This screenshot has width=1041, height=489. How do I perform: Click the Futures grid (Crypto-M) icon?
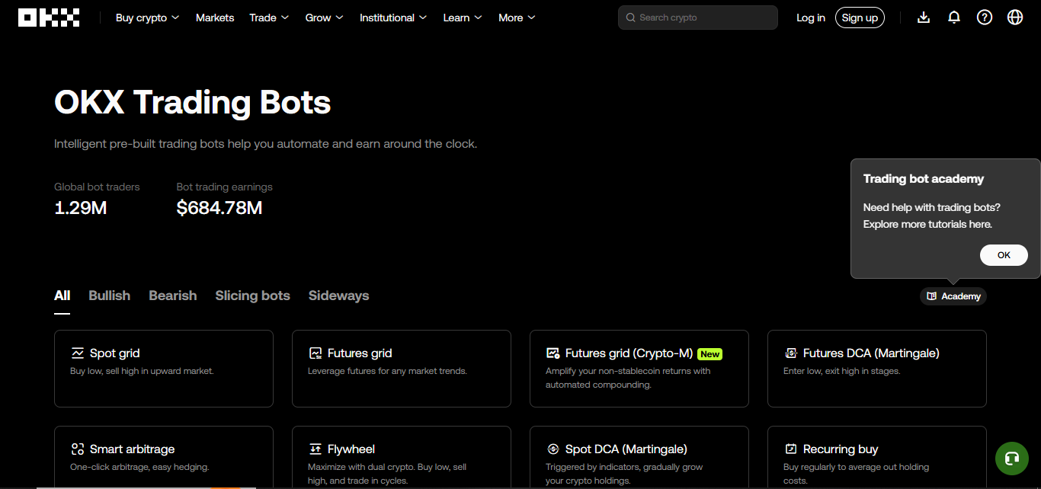(x=554, y=353)
